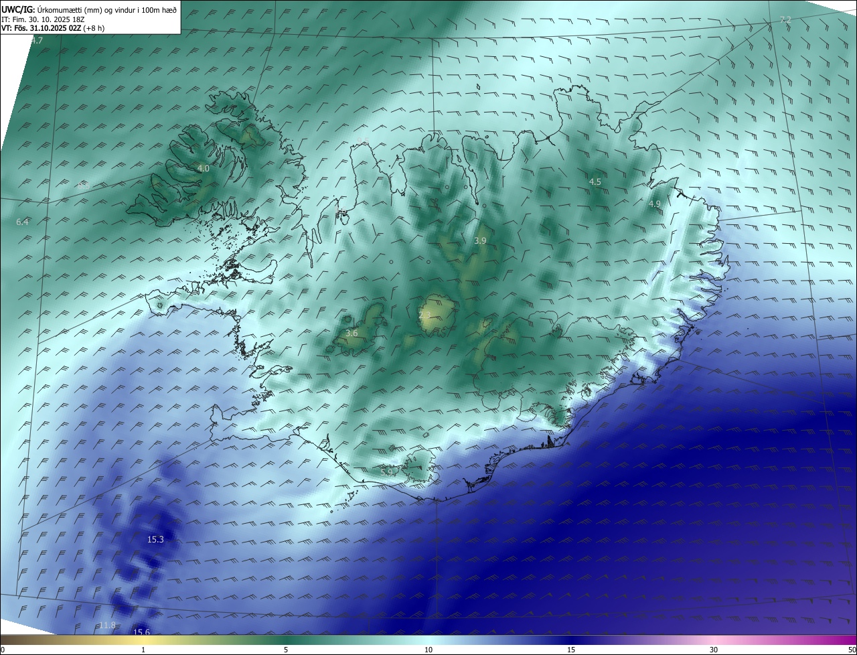Click the 11.8 value on the map
The width and height of the screenshot is (857, 655).
[107, 626]
